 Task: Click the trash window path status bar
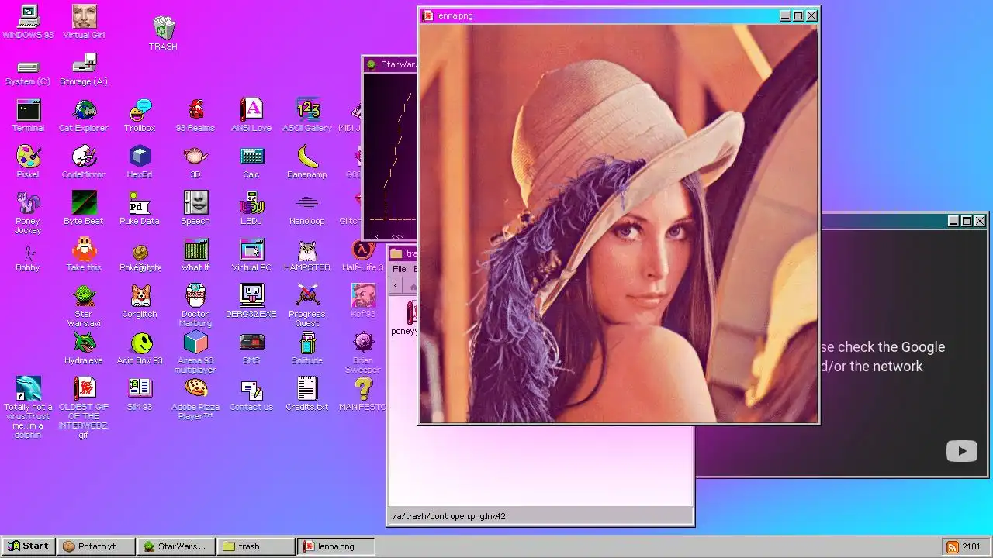coord(541,516)
